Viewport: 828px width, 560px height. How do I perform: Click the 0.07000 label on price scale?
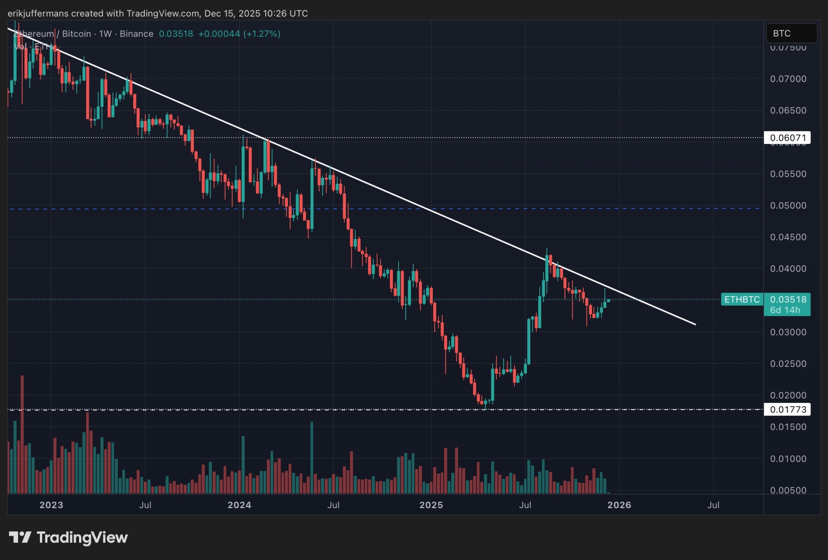(788, 79)
